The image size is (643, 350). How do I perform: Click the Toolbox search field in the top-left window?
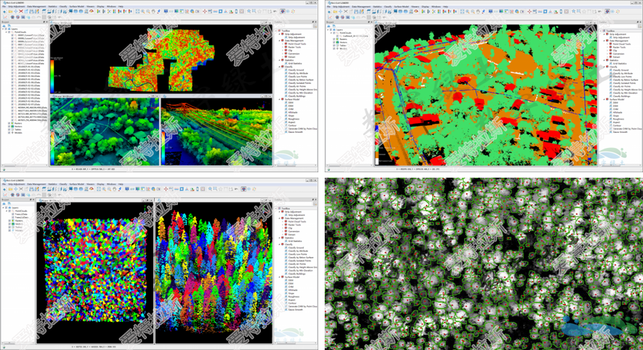(x=295, y=26)
